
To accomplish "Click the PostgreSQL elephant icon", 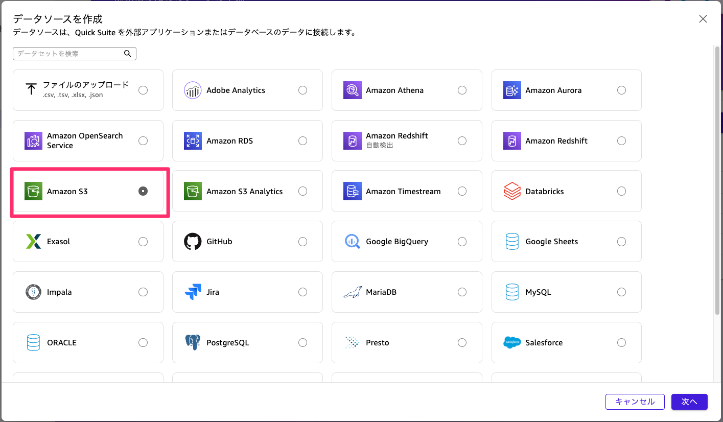I will pos(193,342).
